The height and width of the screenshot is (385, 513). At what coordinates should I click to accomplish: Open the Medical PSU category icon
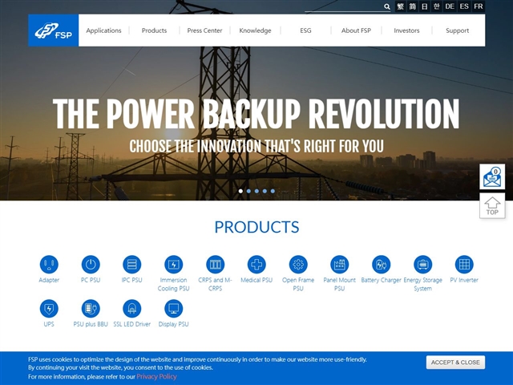(x=256, y=264)
